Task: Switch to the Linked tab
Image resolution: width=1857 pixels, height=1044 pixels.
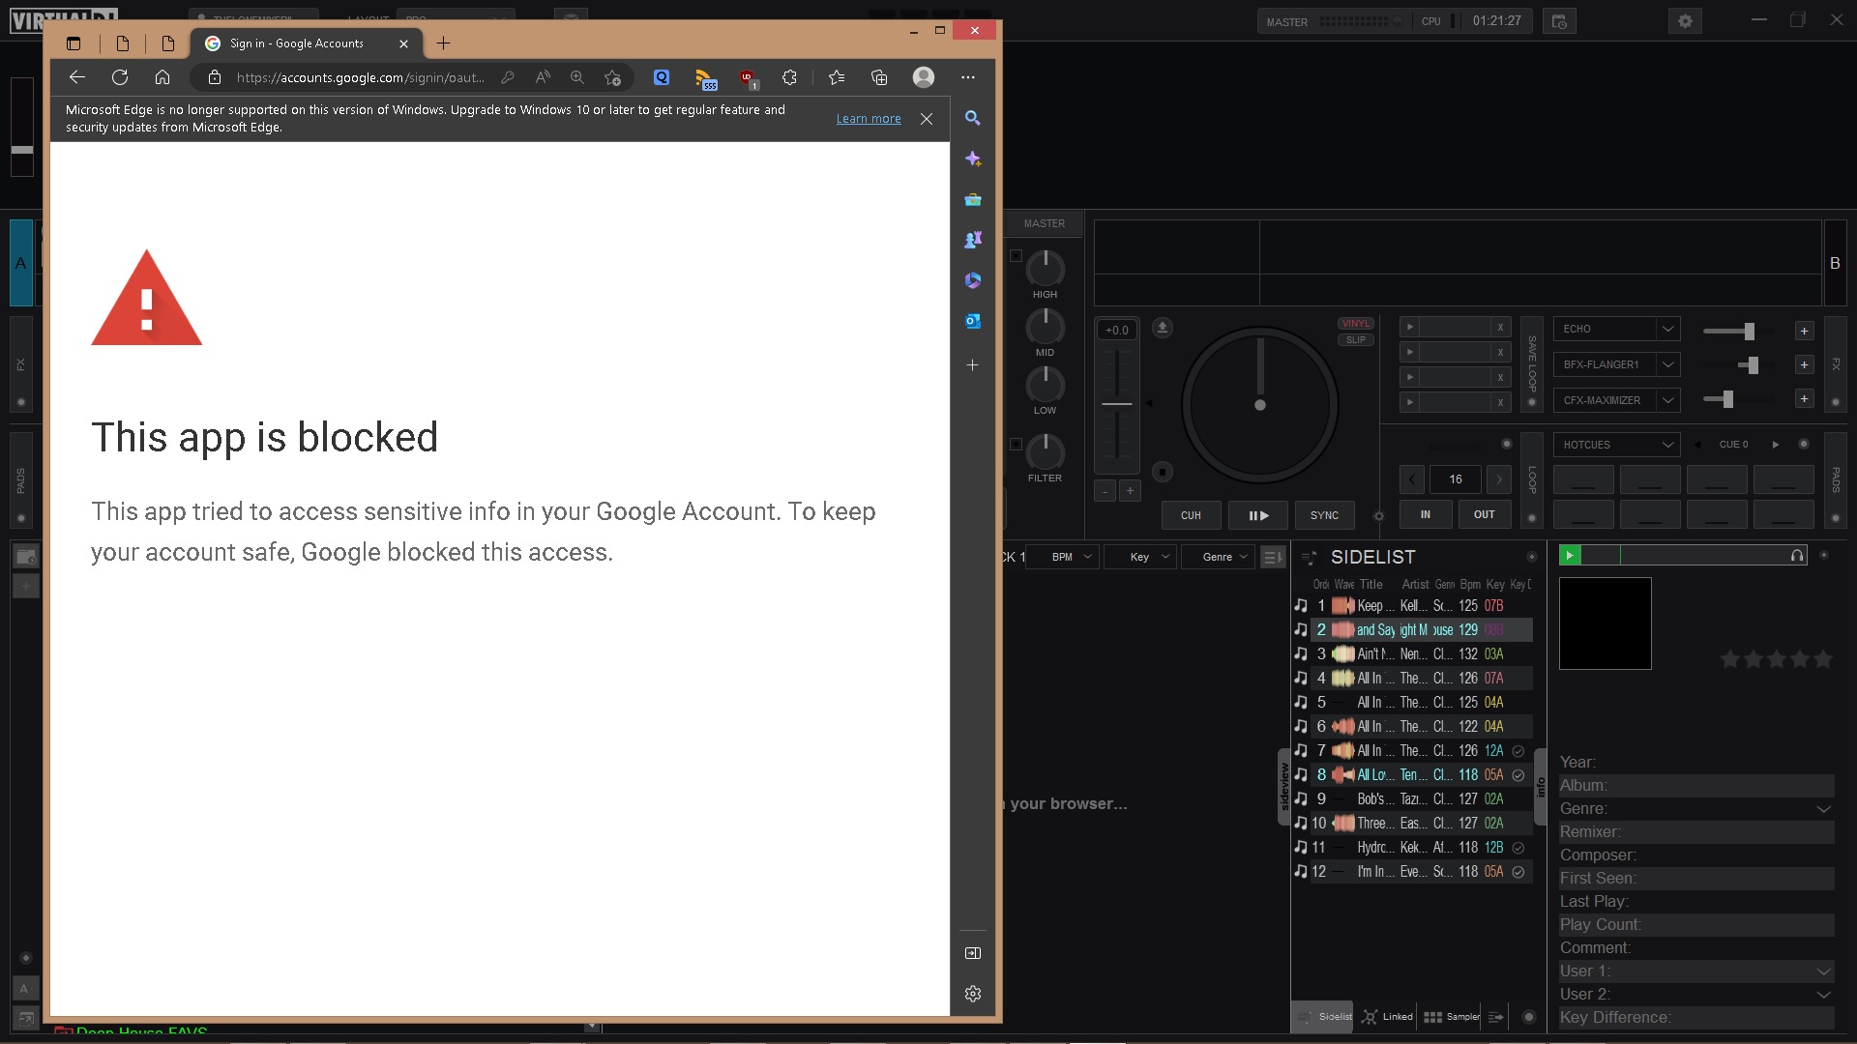Action: click(x=1387, y=1017)
